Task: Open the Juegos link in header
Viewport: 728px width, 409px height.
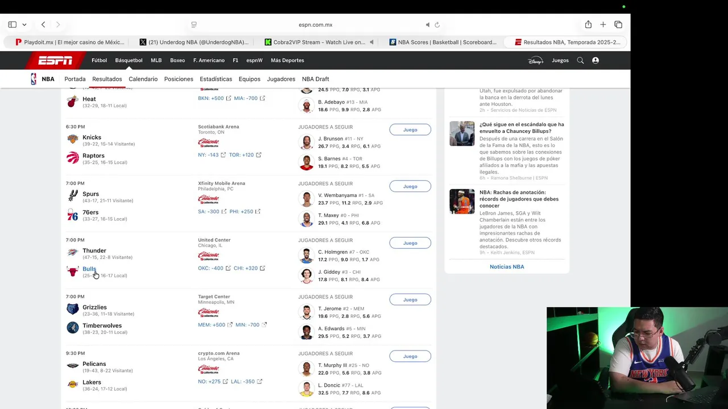Action: coord(560,60)
